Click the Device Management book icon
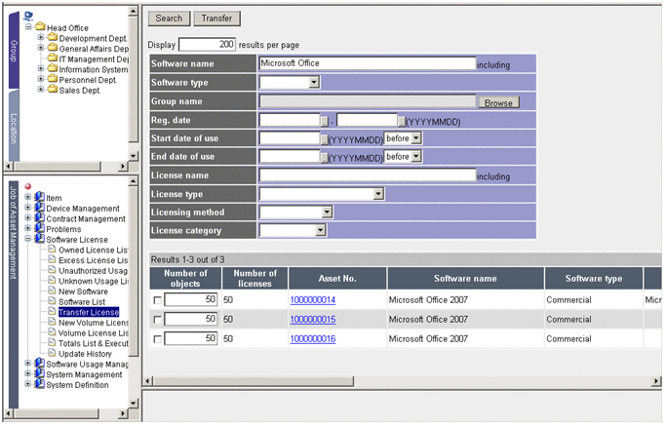The image size is (666, 426). [39, 209]
